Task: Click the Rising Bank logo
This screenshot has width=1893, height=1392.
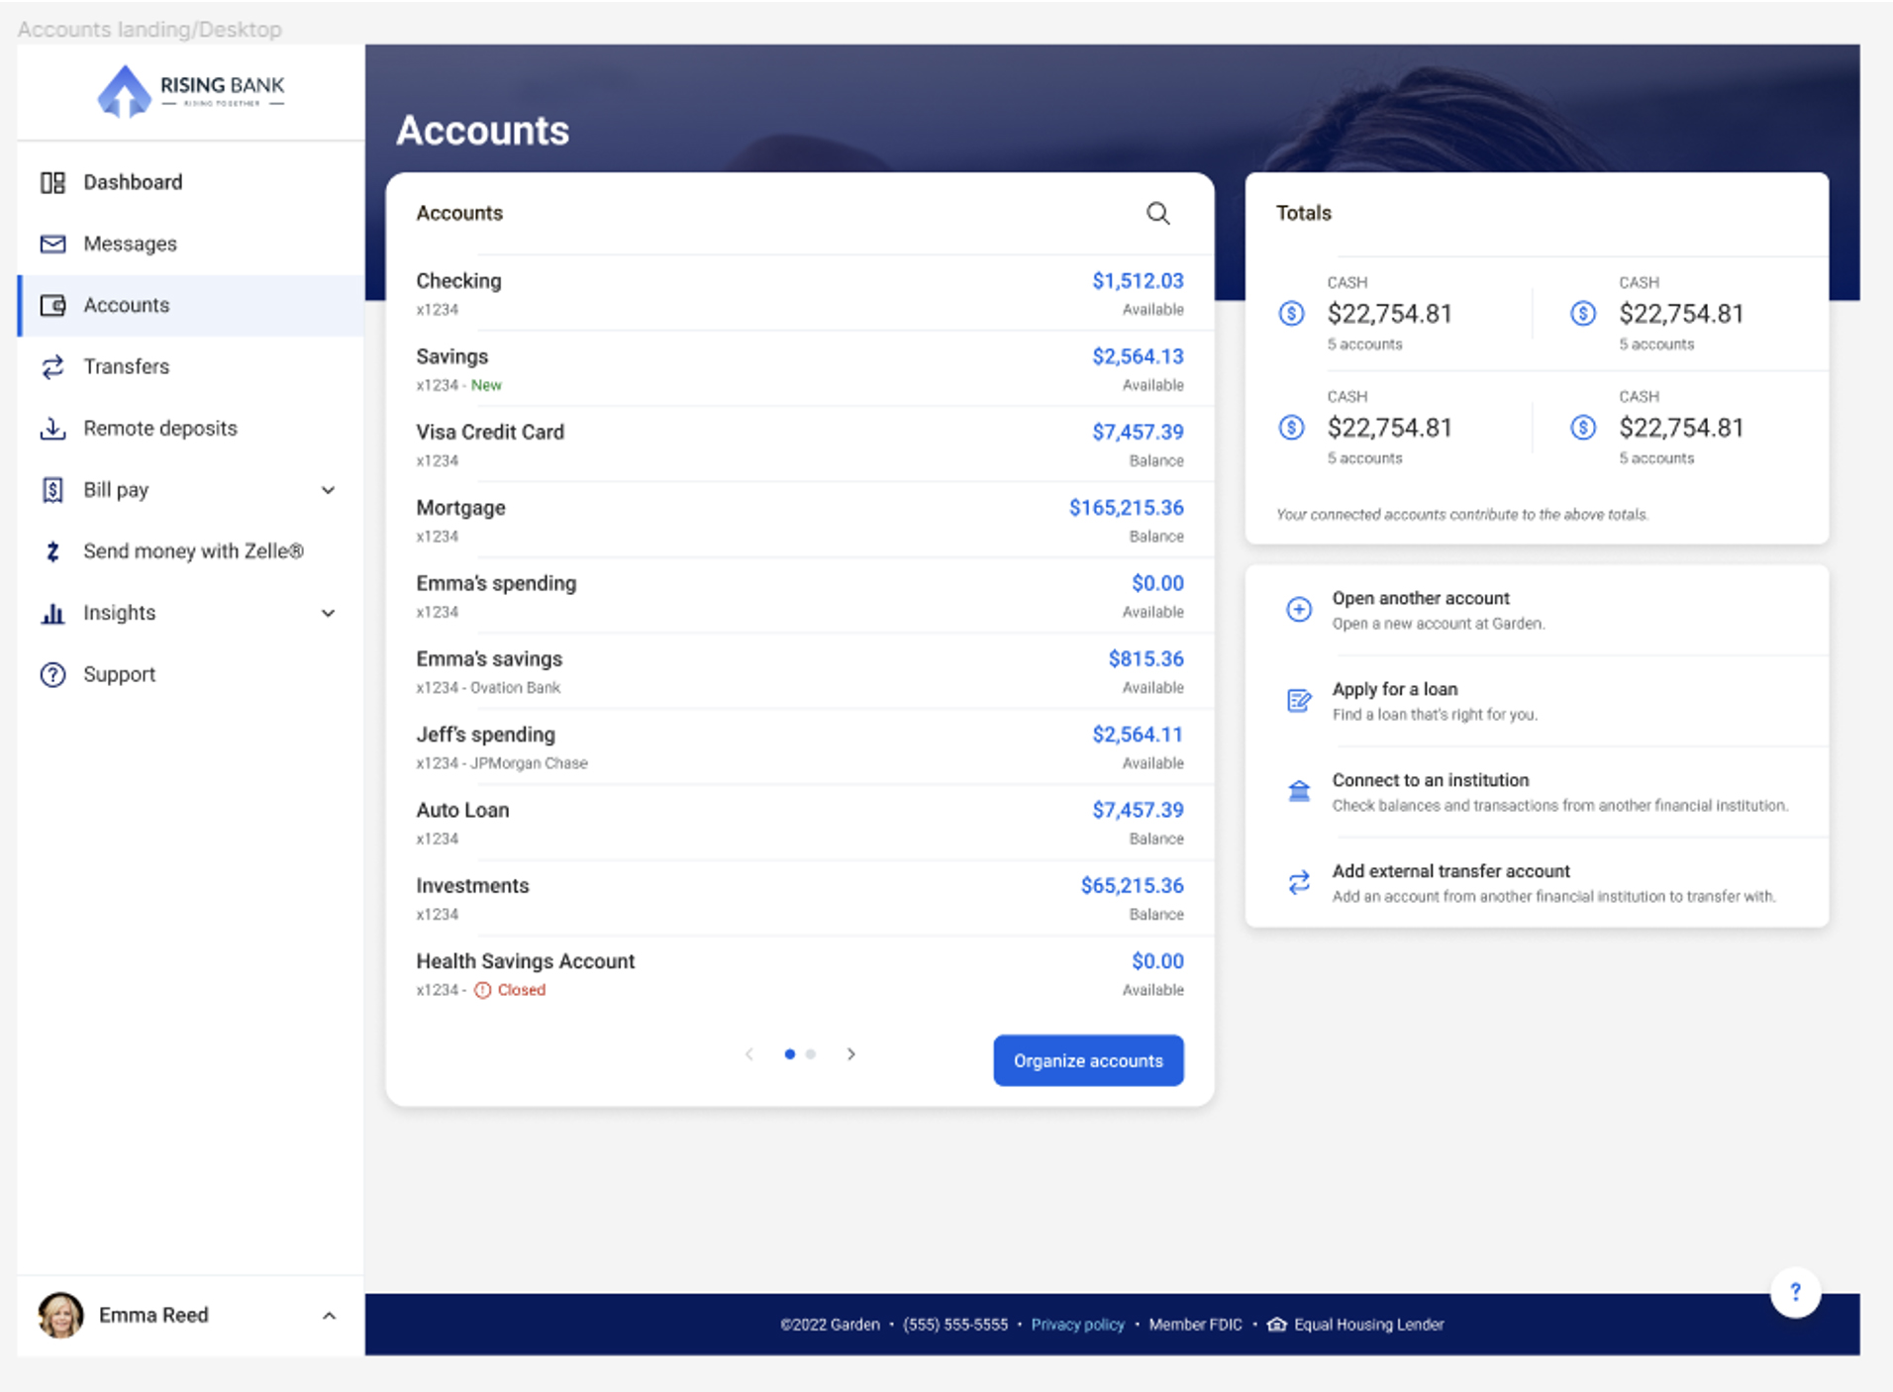Action: pyautogui.click(x=190, y=91)
